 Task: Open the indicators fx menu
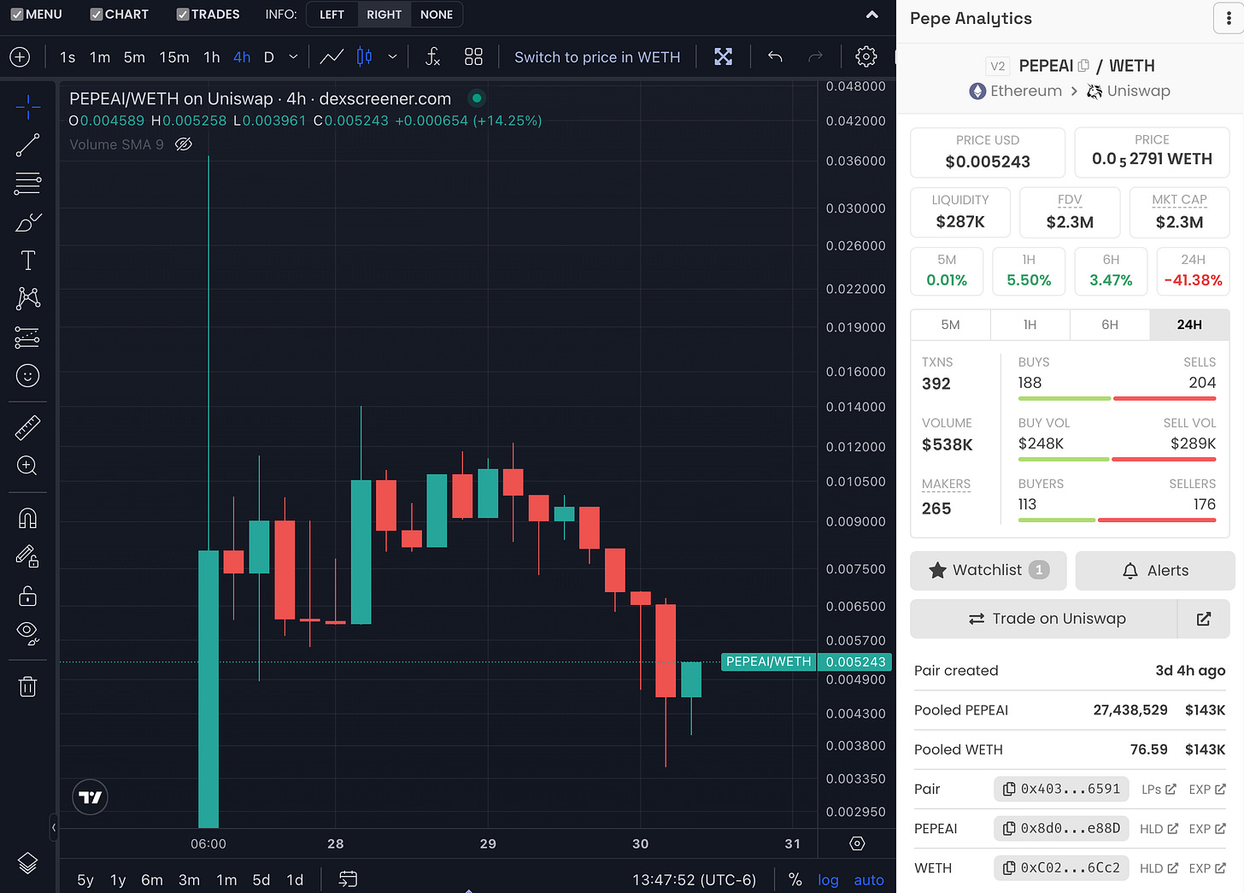pos(433,57)
